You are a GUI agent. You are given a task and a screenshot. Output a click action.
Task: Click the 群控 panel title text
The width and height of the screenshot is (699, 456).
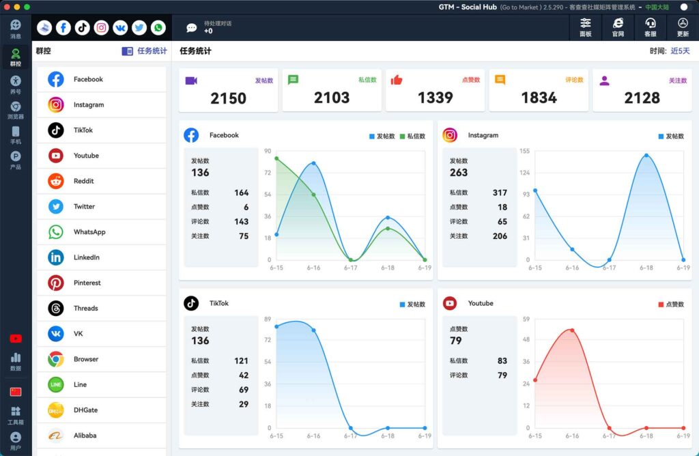(x=43, y=51)
